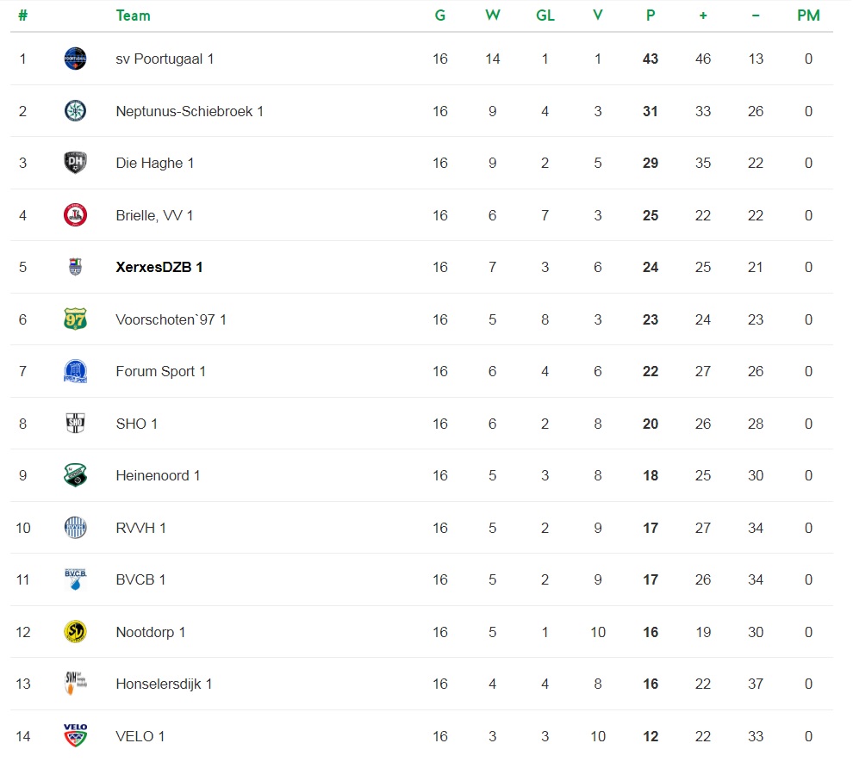Open the sv Poortugaal 1 team link
Image resolution: width=853 pixels, height=768 pixels.
pyautogui.click(x=165, y=59)
